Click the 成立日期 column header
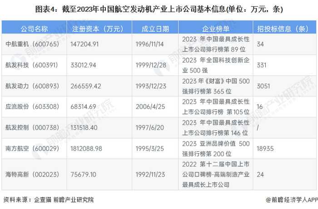This screenshot has height=209, width=318. 155,29
